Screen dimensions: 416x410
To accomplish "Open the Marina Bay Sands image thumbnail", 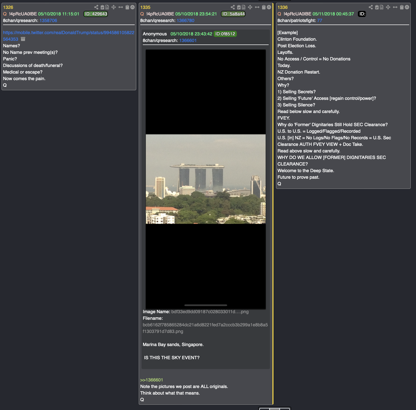I will tap(206, 179).
